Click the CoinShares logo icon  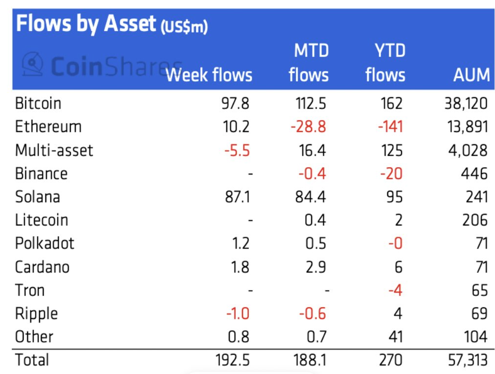click(x=33, y=64)
